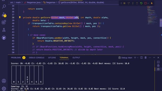162x91 pixels.
Task: Open the Search view in activity bar
Action: tap(4, 7)
